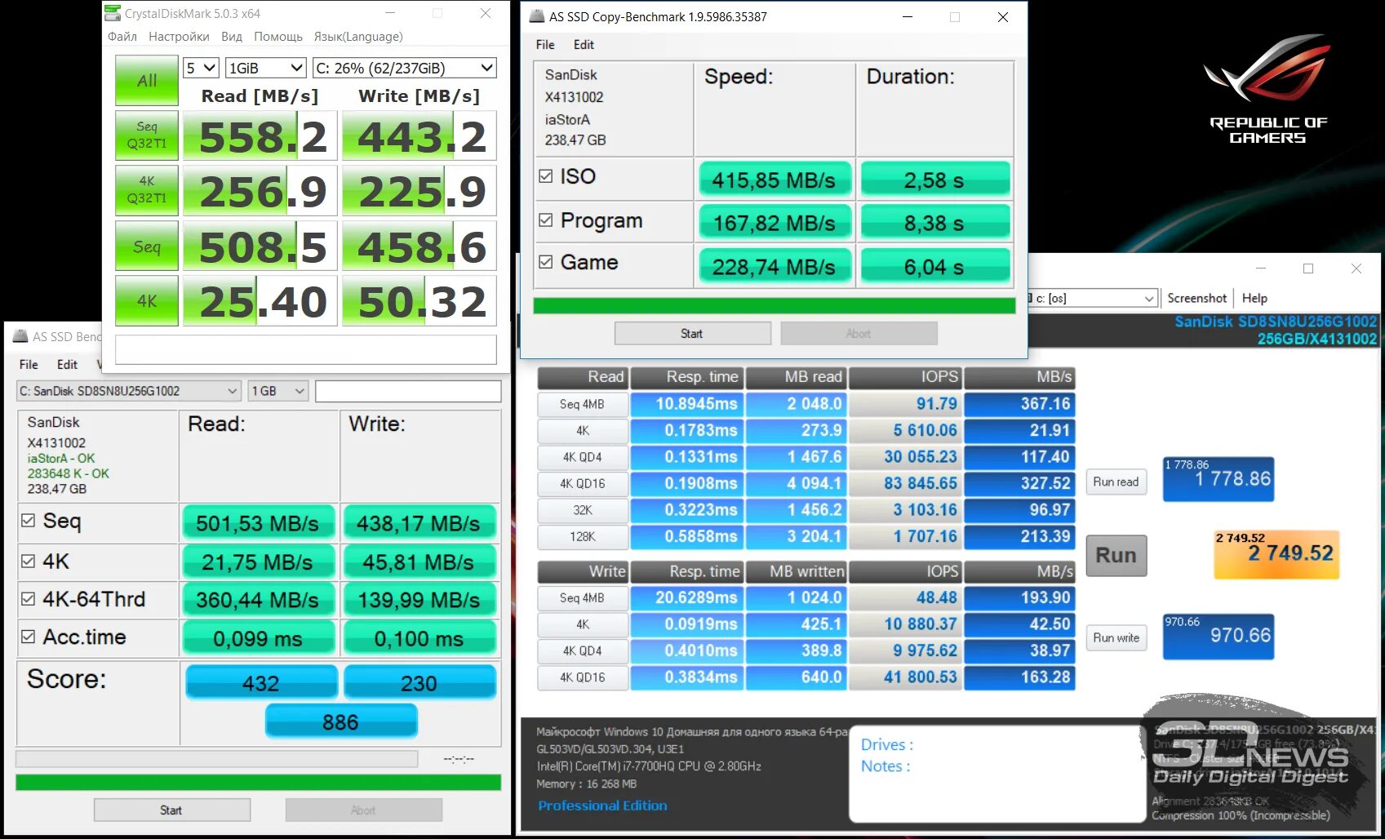Open the test count dropdown showing 5

[201, 68]
